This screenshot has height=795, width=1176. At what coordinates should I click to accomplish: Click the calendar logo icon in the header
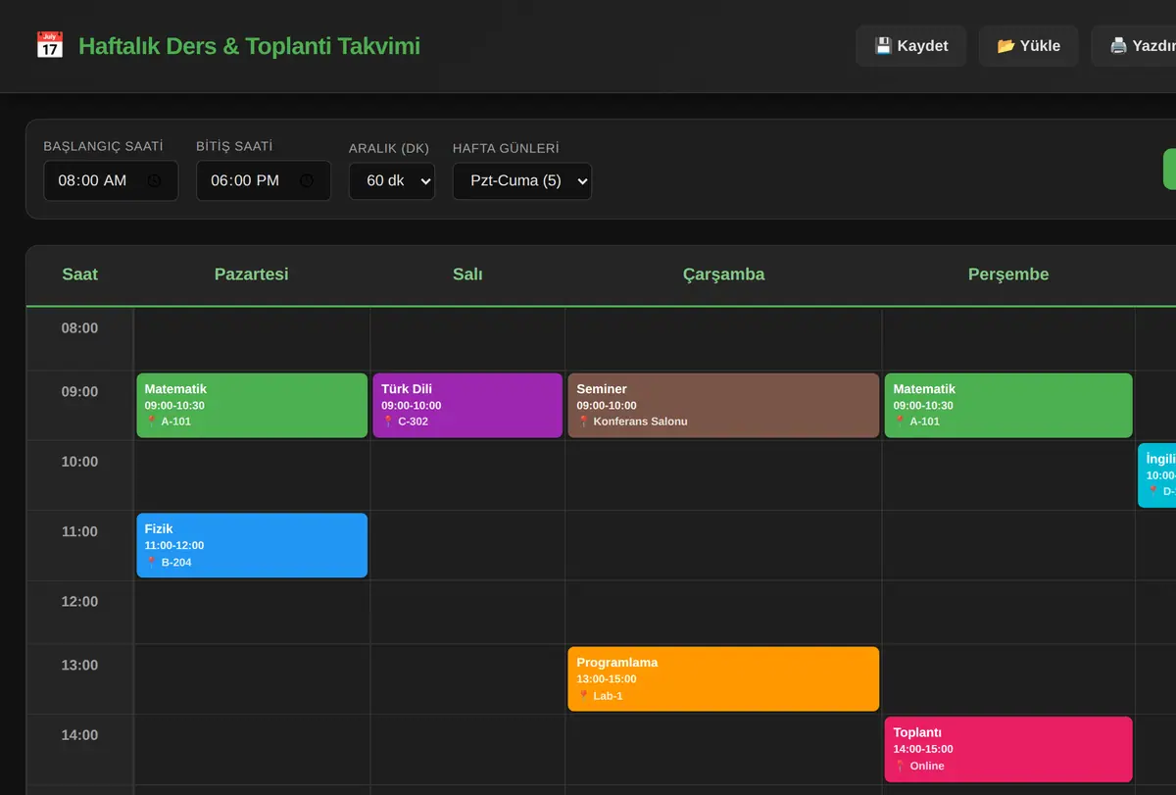[x=50, y=46]
